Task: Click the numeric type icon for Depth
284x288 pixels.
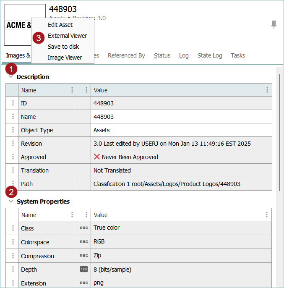Action: coord(84,270)
